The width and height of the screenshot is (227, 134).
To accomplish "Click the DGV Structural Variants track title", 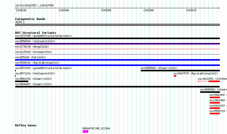I will click(x=36, y=33).
